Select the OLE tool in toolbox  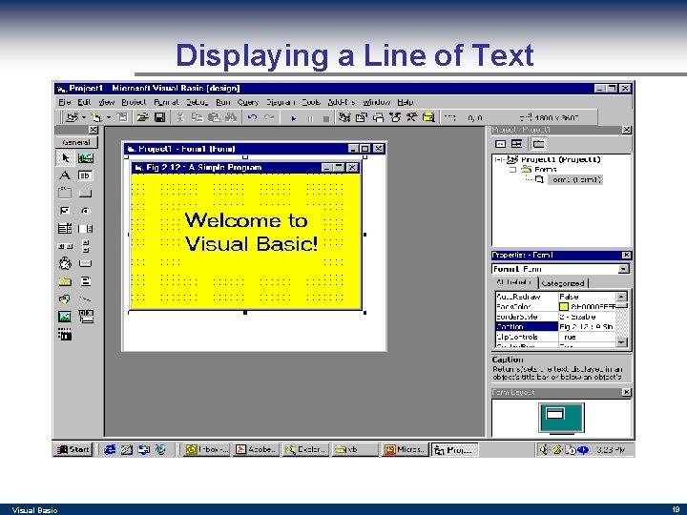[65, 335]
